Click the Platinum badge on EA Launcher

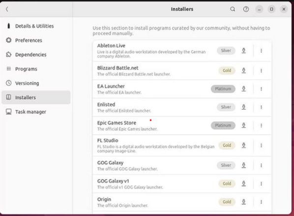coord(223,89)
